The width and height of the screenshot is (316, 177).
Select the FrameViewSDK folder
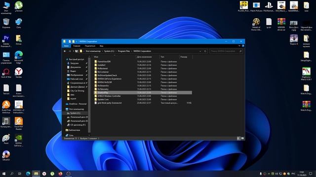click(104, 61)
